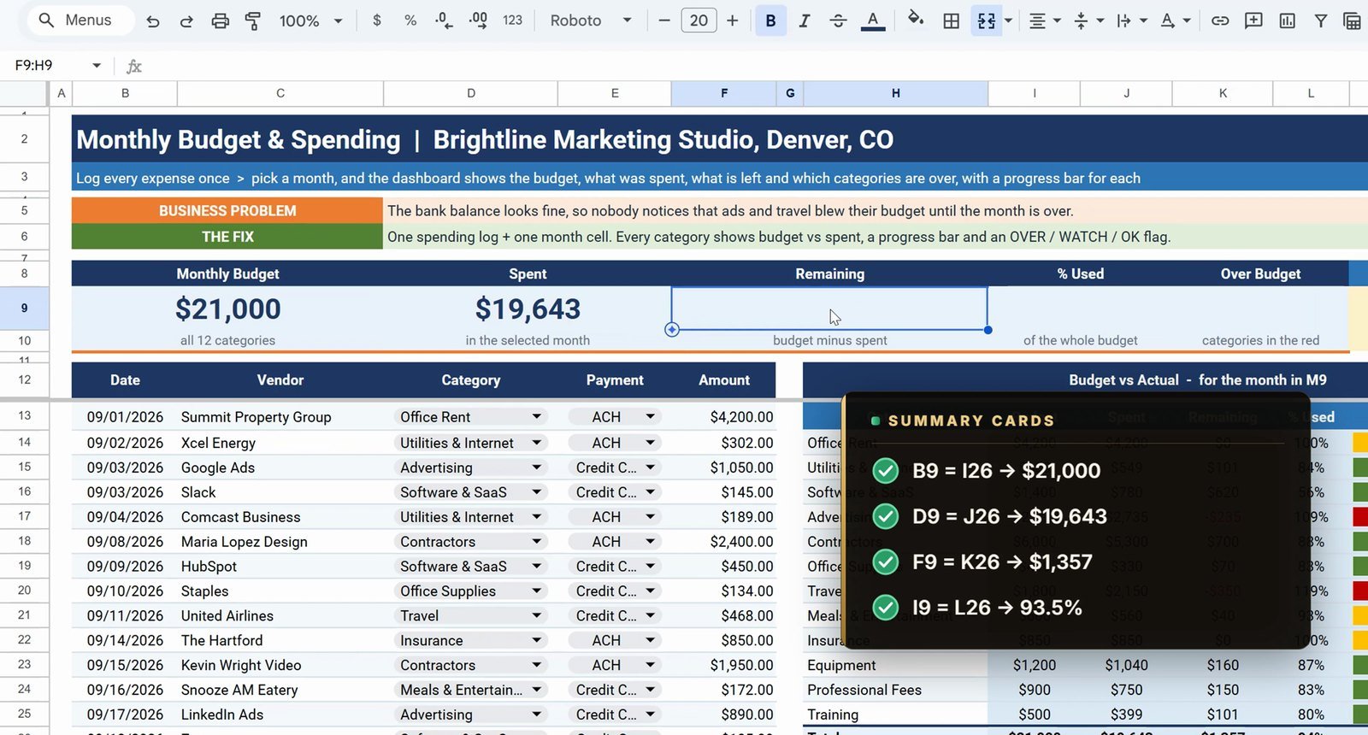The image size is (1368, 735).
Task: Open the fill color bucket
Action: tap(916, 20)
